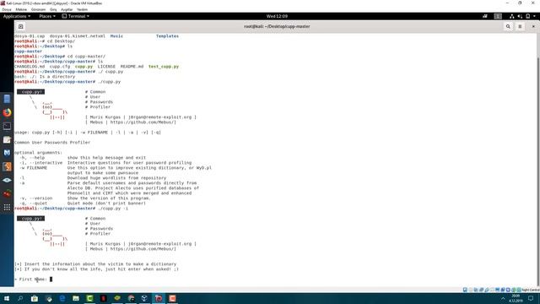
Task: Click the volume icon in Kali top bar
Action: click(520, 16)
